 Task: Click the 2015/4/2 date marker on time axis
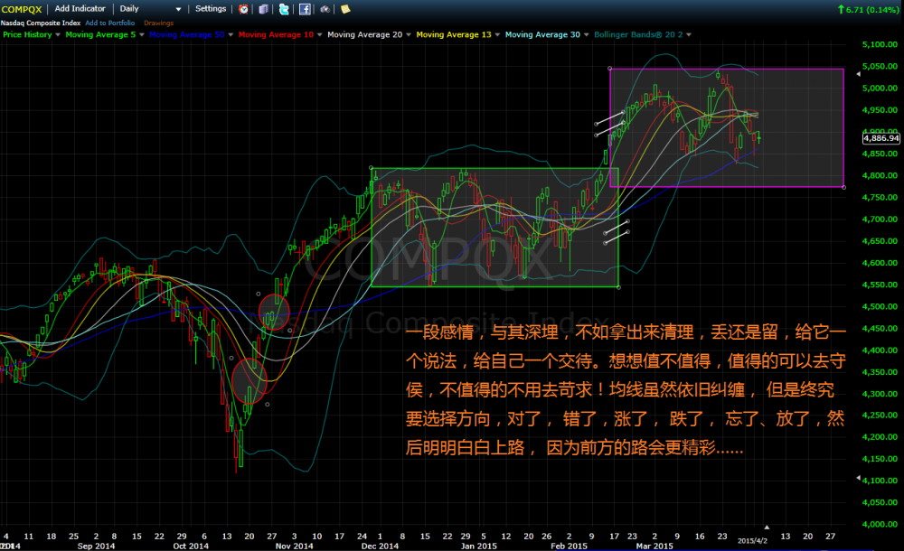click(752, 541)
